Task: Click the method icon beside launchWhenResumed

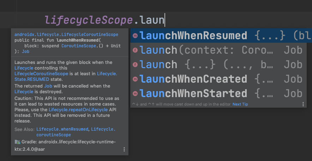Action: coord(135,36)
